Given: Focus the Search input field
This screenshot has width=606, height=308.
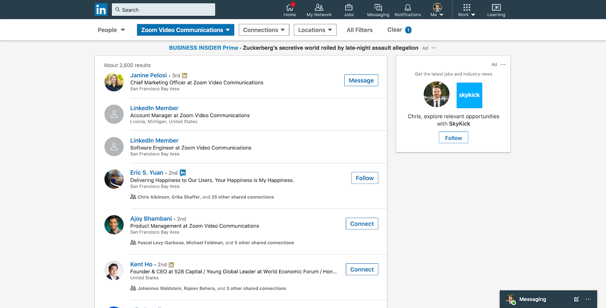Looking at the screenshot, I should pyautogui.click(x=163, y=9).
